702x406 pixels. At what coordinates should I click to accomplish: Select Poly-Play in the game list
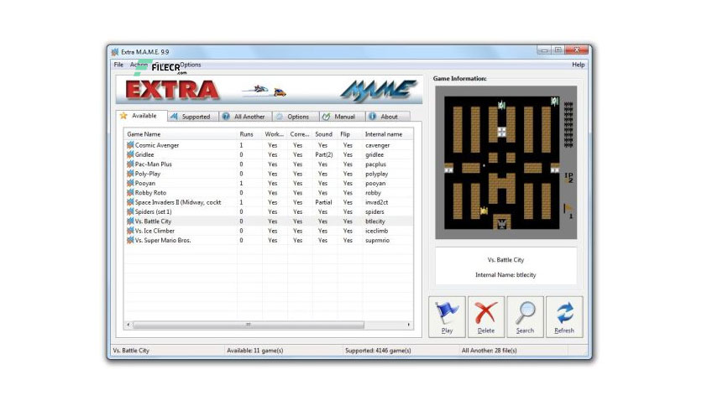click(148, 174)
